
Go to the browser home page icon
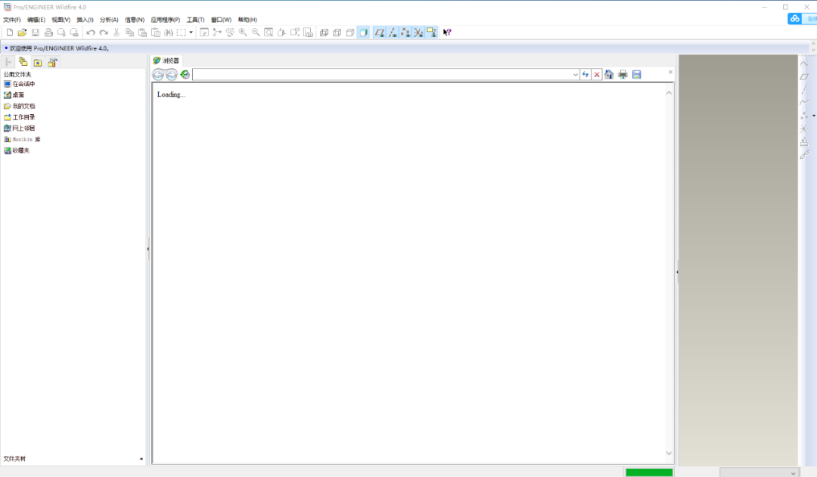(x=608, y=75)
